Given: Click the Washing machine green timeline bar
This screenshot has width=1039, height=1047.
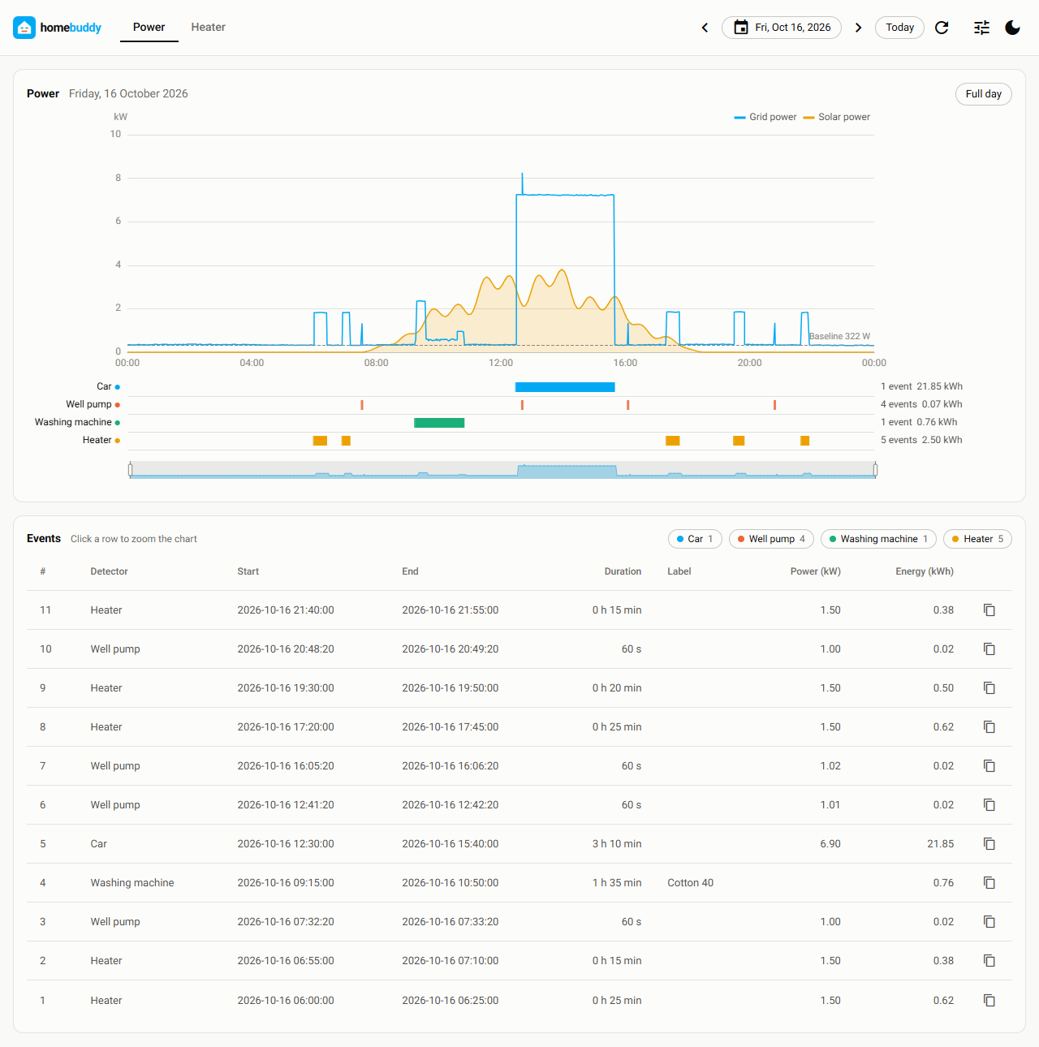Looking at the screenshot, I should pos(439,423).
